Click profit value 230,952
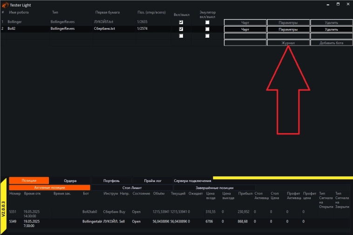Viewport: 353px width, 235px height. pyautogui.click(x=244, y=212)
